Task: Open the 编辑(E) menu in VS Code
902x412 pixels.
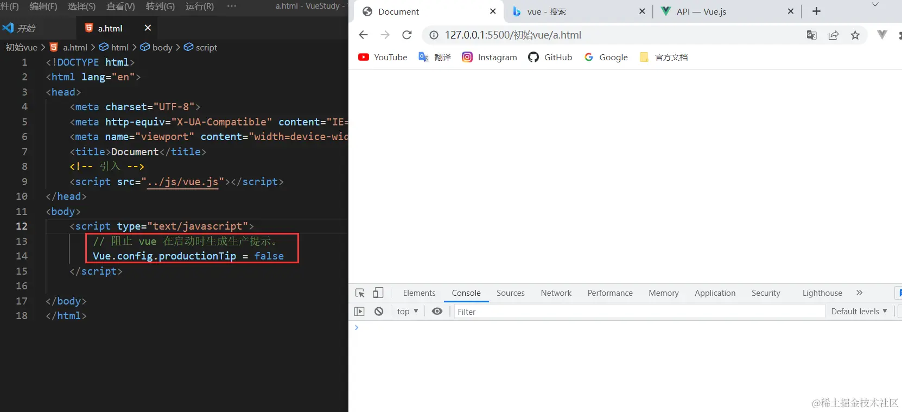Action: click(x=43, y=7)
